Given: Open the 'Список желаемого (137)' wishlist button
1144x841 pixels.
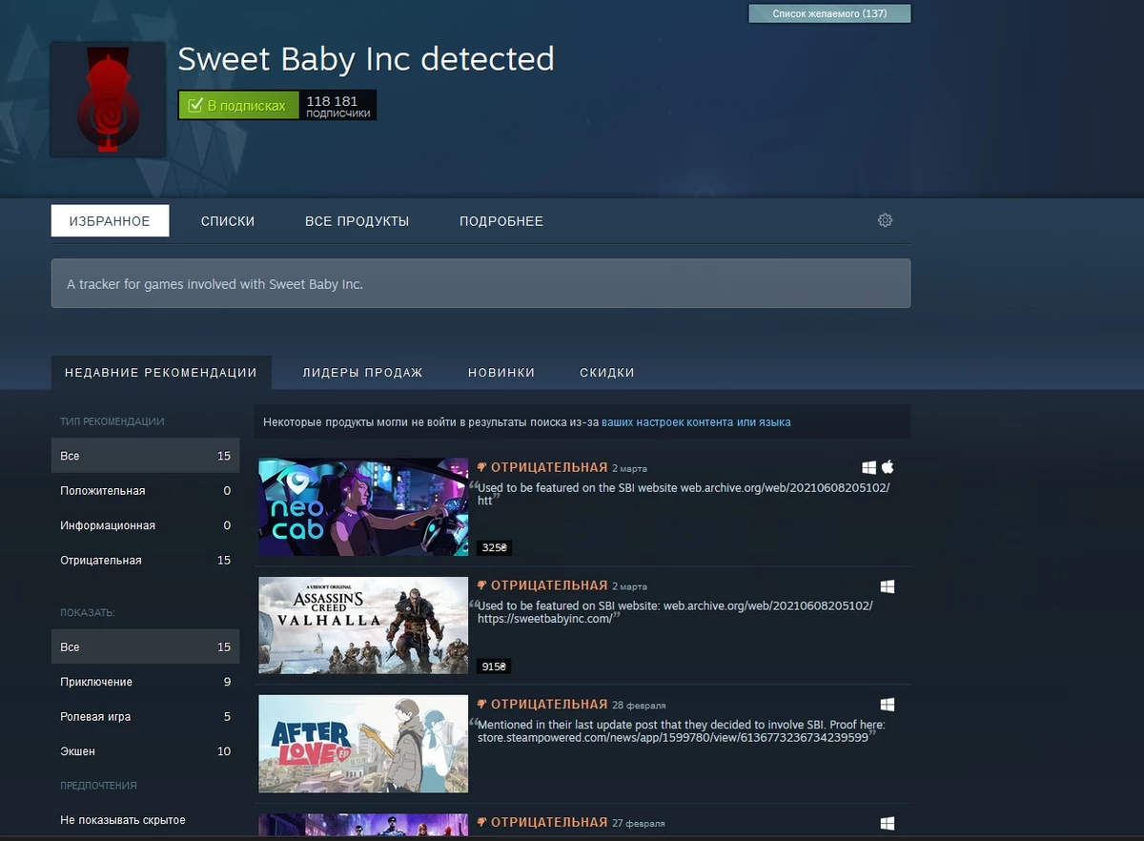Looking at the screenshot, I should 829,13.
